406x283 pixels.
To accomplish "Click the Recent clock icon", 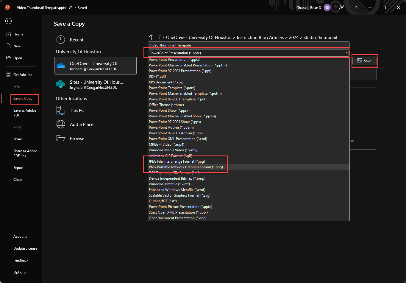I will [61, 40].
